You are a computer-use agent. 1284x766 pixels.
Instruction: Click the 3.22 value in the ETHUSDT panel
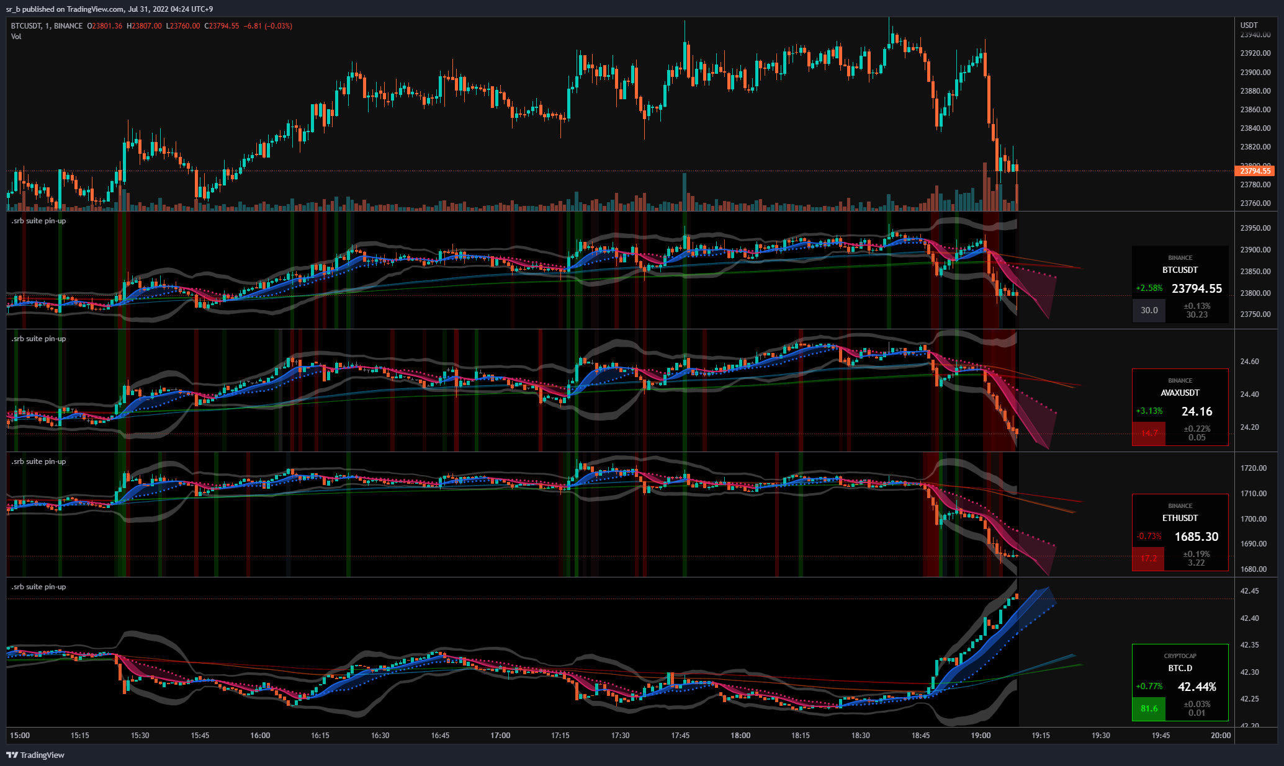[1196, 563]
